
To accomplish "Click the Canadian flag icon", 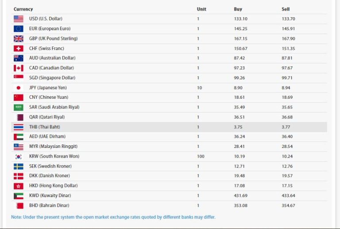I will click(x=19, y=68).
